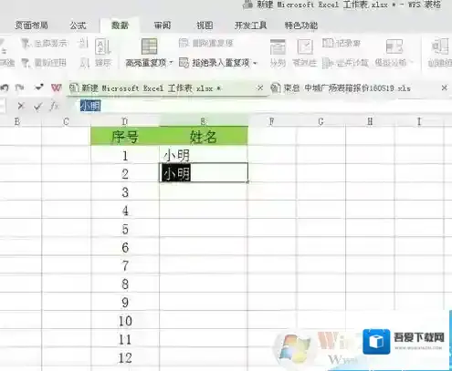The width and height of the screenshot is (452, 371).
Task: Click the cell containing number 1
Action: (x=125, y=155)
